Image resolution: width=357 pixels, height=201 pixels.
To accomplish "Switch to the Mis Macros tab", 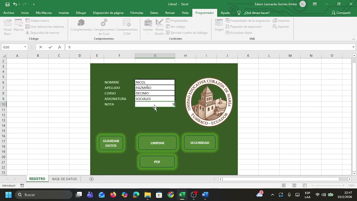I will (44, 13).
